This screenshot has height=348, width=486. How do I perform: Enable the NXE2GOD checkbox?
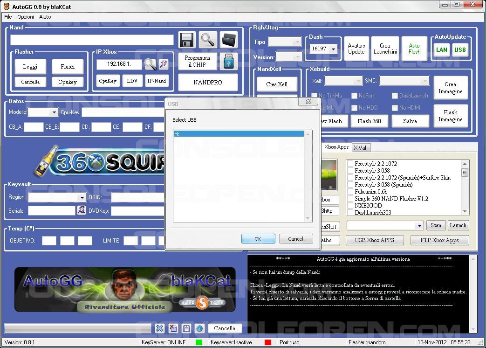click(x=350, y=206)
